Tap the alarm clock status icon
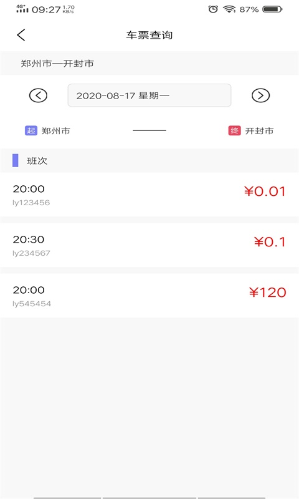 click(213, 9)
